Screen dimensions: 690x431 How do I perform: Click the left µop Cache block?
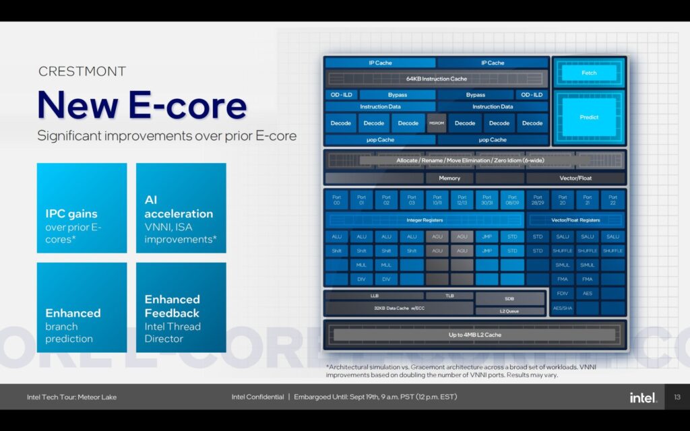click(x=381, y=140)
